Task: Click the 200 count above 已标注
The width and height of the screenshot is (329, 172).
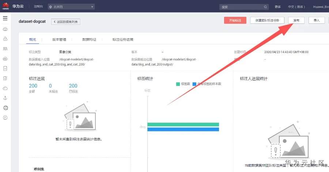Action: [x=73, y=86]
